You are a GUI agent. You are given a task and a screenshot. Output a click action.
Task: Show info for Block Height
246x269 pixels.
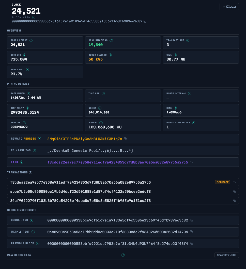pyautogui.click(x=31, y=40)
